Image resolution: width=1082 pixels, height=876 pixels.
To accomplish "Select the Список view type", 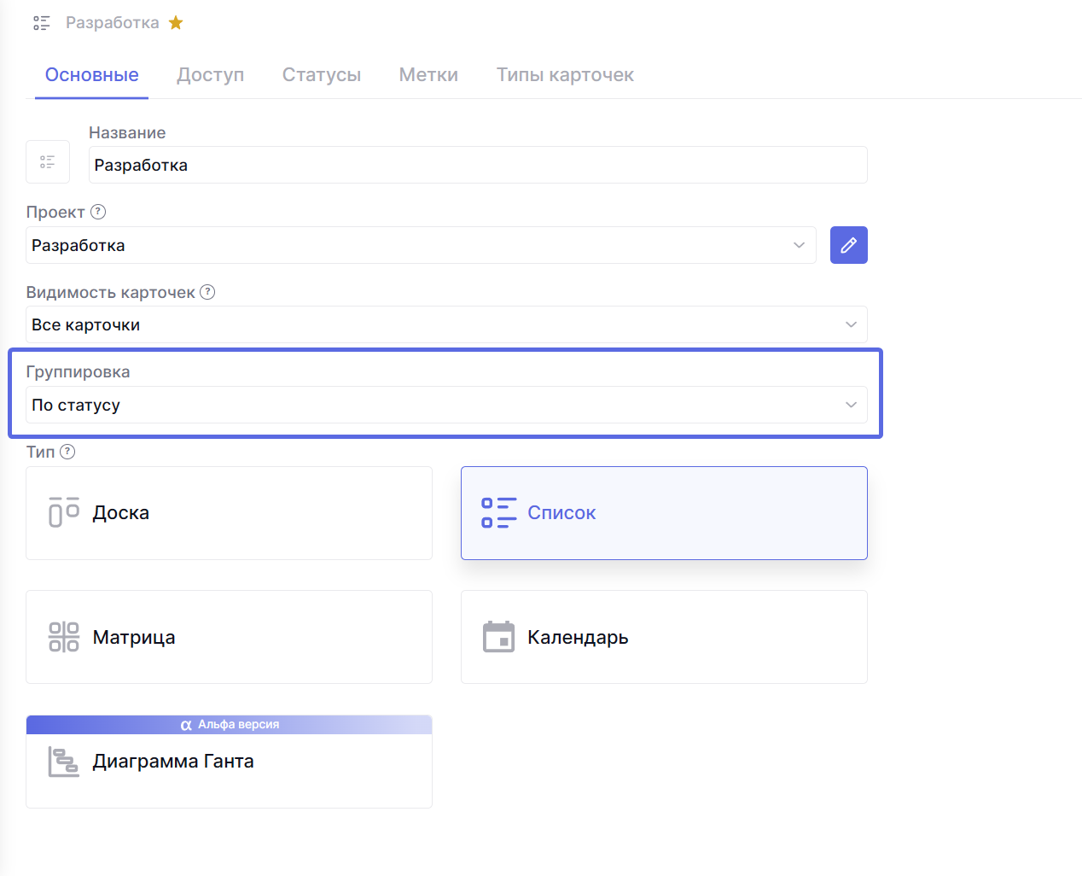I will click(664, 513).
